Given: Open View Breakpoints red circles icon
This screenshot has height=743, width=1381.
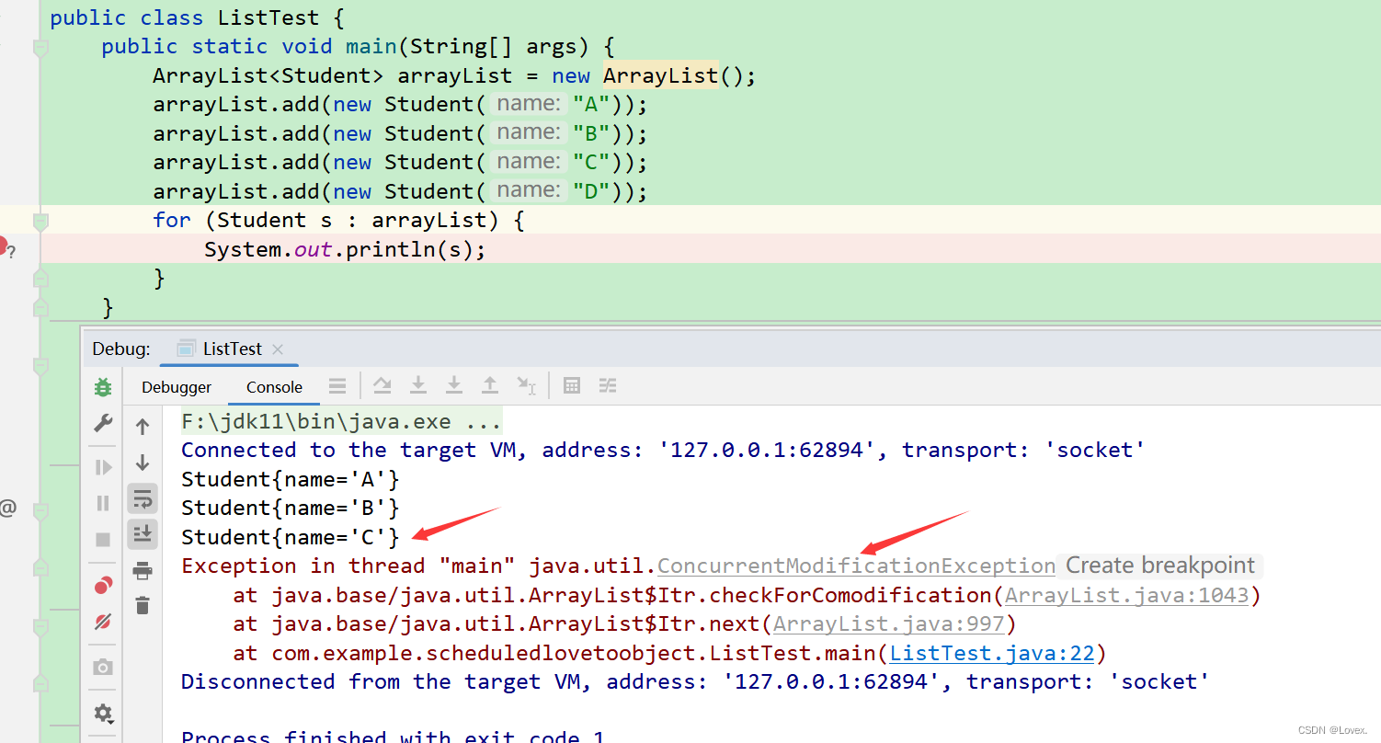Looking at the screenshot, I should click(x=103, y=585).
